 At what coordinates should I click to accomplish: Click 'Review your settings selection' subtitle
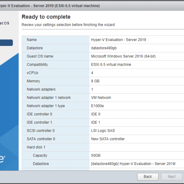click(x=68, y=25)
